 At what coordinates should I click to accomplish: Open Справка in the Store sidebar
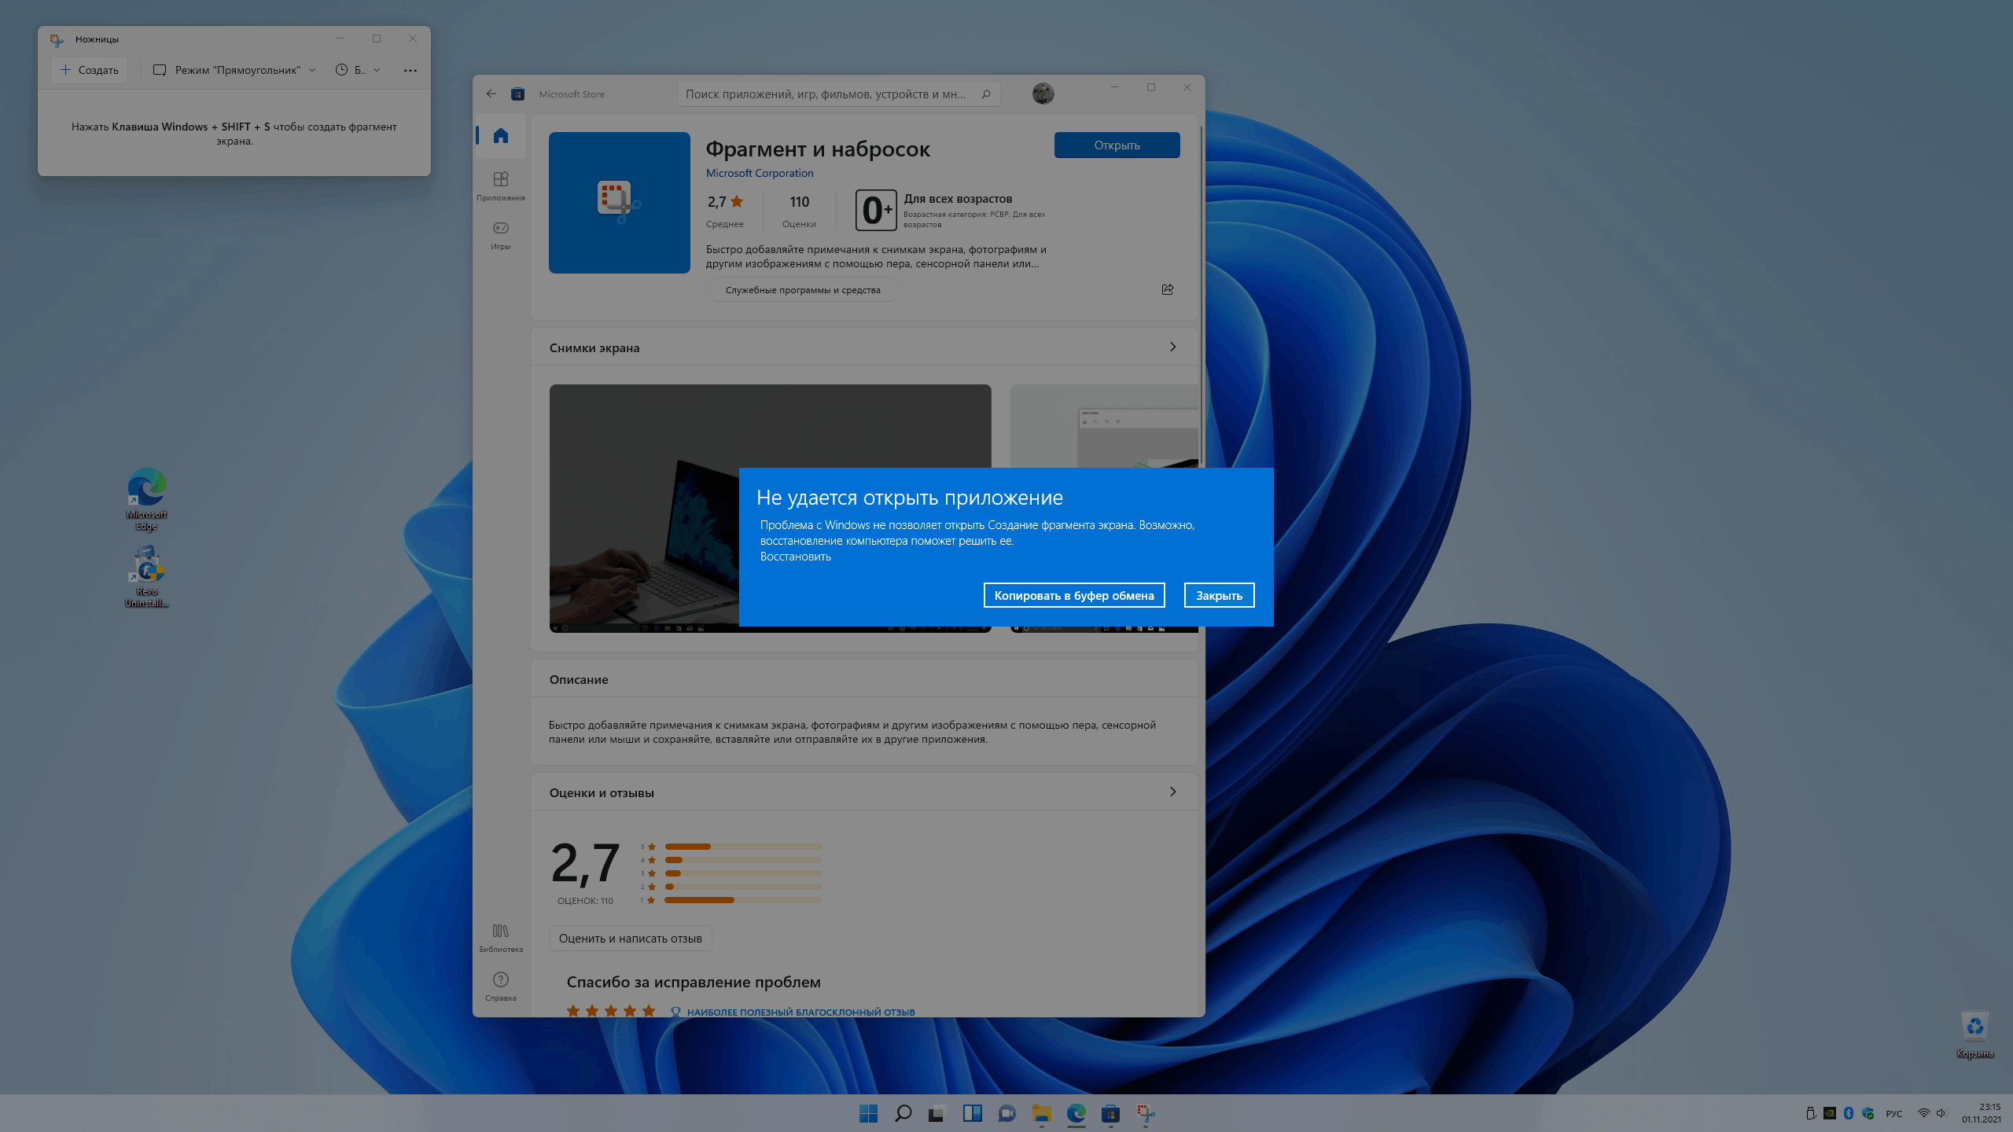pyautogui.click(x=501, y=987)
